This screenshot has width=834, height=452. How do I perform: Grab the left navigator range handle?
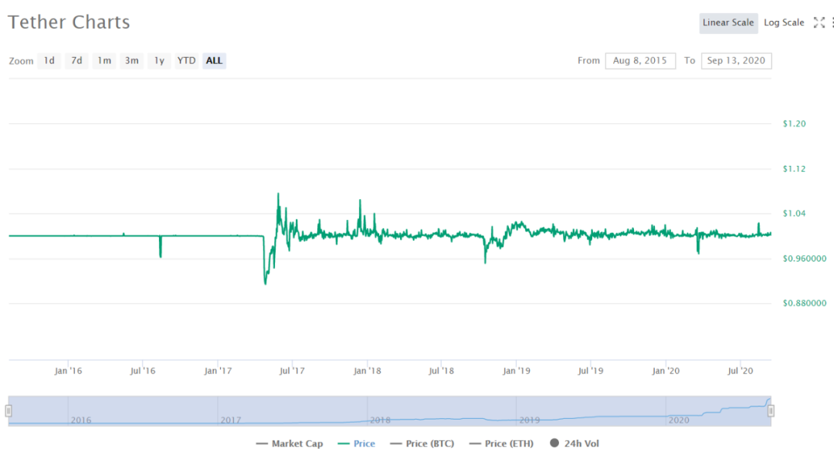coord(8,410)
